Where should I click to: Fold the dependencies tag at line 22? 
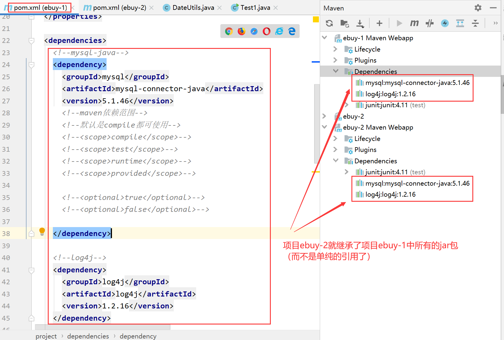tap(31, 41)
